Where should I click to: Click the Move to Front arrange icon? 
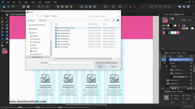coord(71,7)
